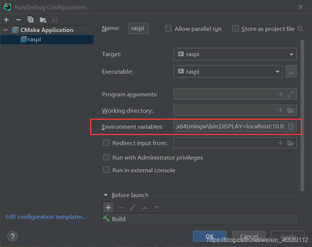Remove the selected configuration with the minus icon
The width and height of the screenshot is (312, 247).
tap(19, 20)
